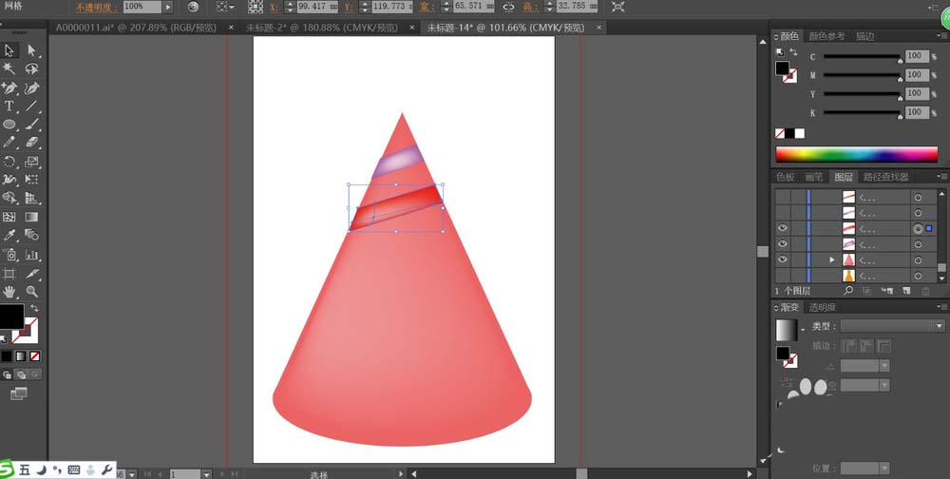This screenshot has height=479, width=950.
Task: Select the Line Segment tool
Action: (x=31, y=106)
